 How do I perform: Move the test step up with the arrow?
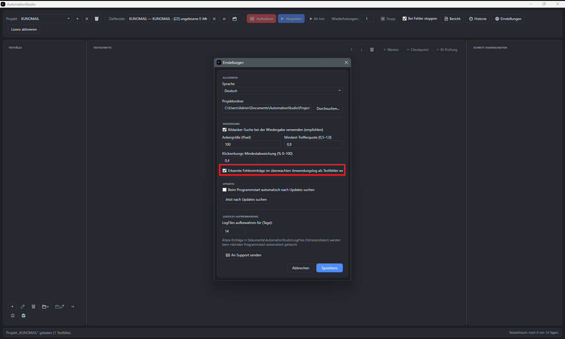pos(351,49)
